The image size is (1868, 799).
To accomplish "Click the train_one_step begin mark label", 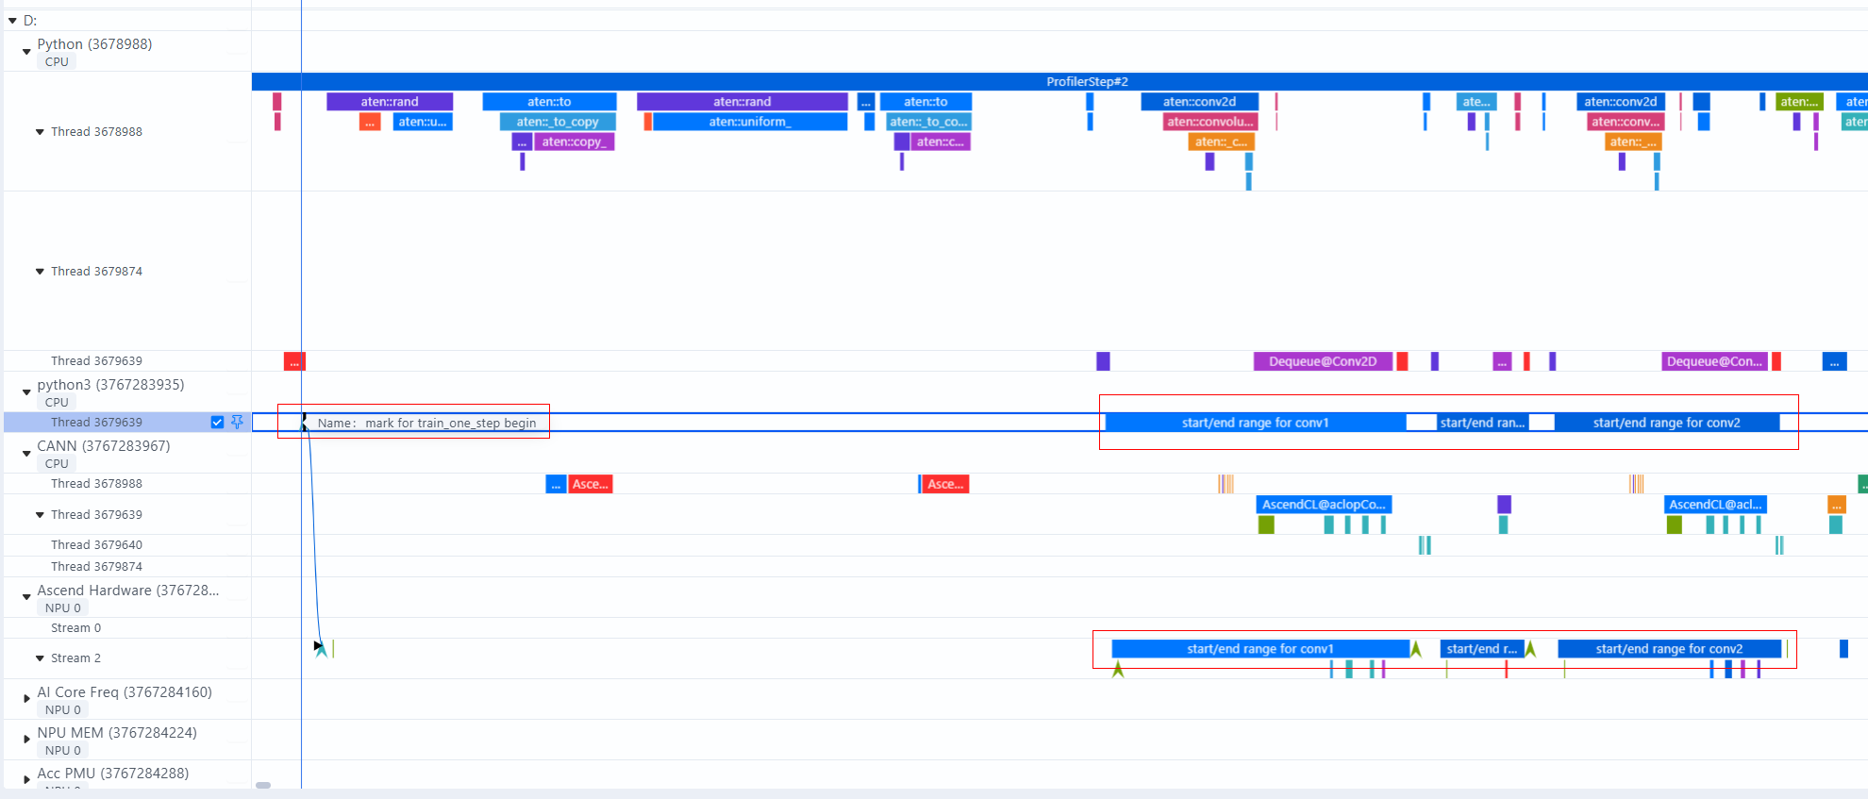I will [427, 423].
